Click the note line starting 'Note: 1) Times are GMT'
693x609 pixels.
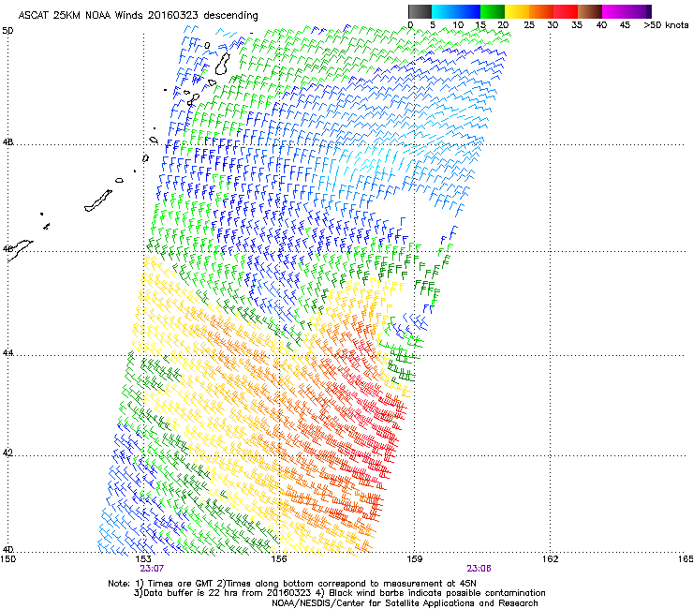[292, 584]
